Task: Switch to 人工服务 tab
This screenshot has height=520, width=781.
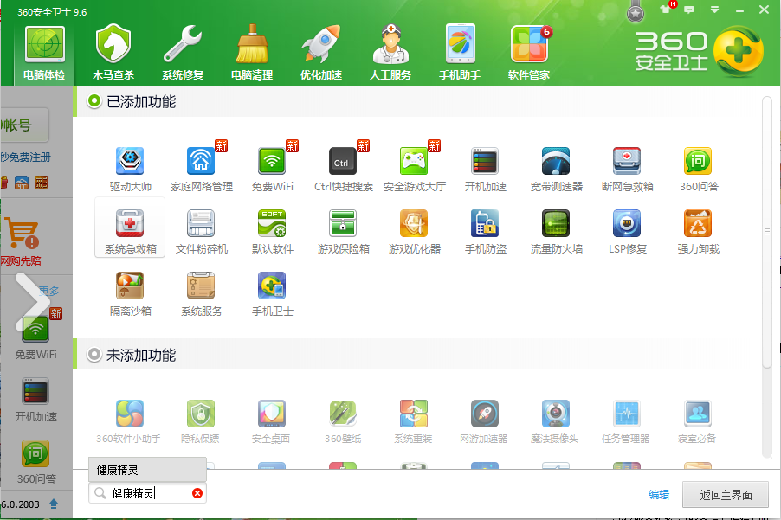Action: (390, 54)
